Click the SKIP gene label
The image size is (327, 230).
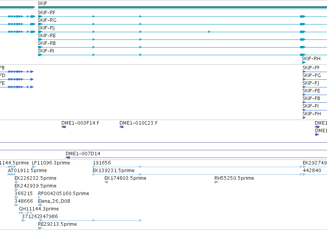point(42,3)
